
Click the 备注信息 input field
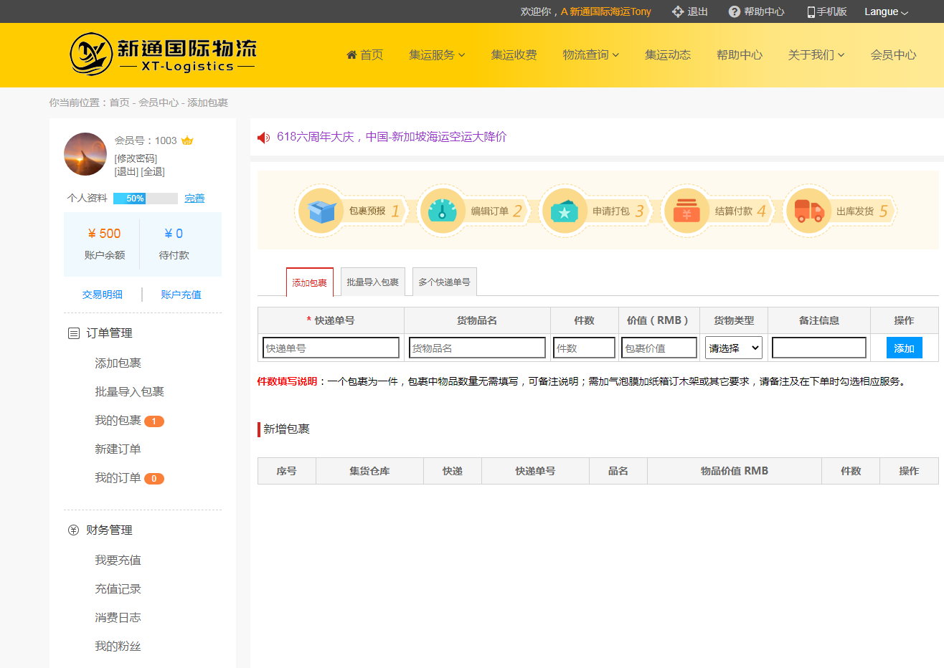coord(819,348)
